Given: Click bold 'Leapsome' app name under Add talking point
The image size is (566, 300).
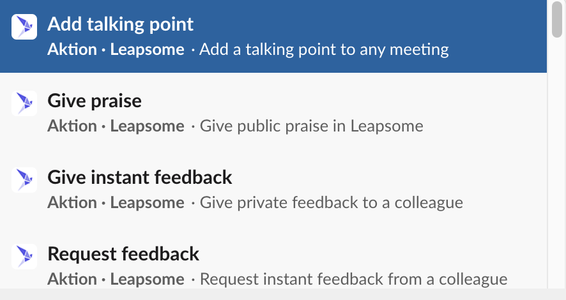Looking at the screenshot, I should click(x=147, y=49).
